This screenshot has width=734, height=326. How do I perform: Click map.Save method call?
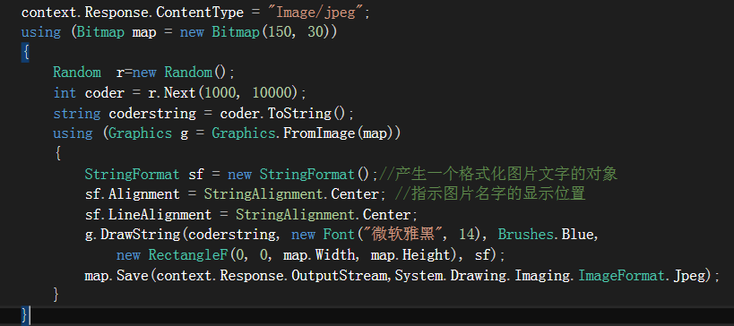point(117,276)
